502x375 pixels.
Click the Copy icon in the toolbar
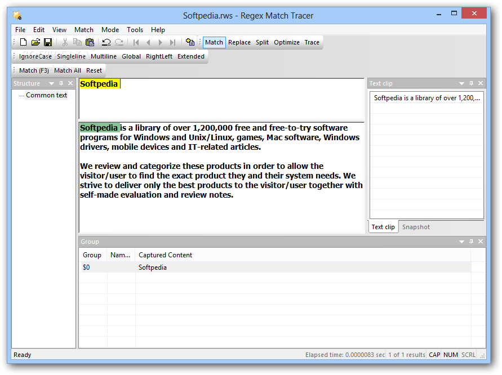[77, 42]
